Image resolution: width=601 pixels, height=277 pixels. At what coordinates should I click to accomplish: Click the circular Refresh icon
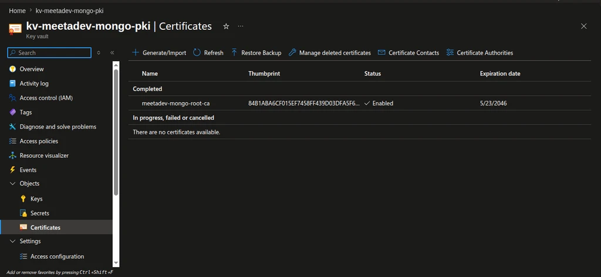(197, 52)
